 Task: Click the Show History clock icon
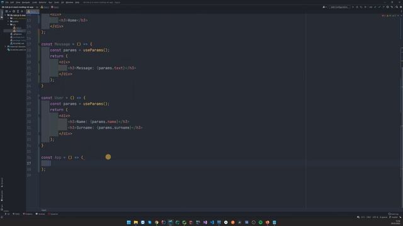pyautogui.click(x=388, y=7)
